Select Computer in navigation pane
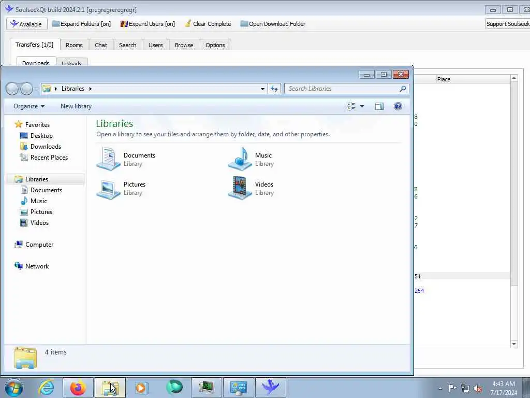The image size is (530, 398). [39, 245]
